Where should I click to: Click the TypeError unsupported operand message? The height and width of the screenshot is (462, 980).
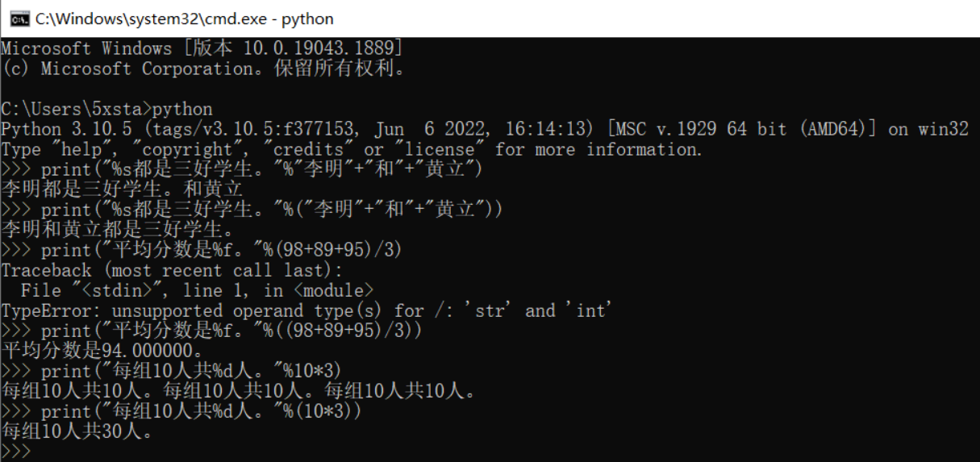click(307, 310)
